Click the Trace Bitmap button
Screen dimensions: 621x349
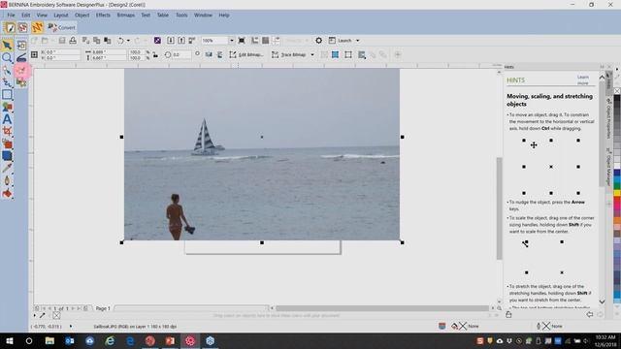click(289, 54)
